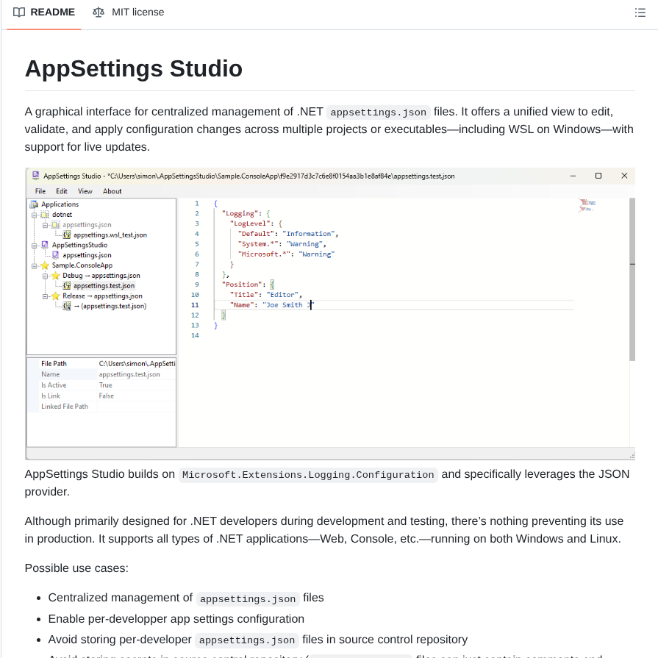Image resolution: width=658 pixels, height=658 pixels.
Task: Click the AppSettings Studio title bar app icon
Action: click(x=35, y=176)
